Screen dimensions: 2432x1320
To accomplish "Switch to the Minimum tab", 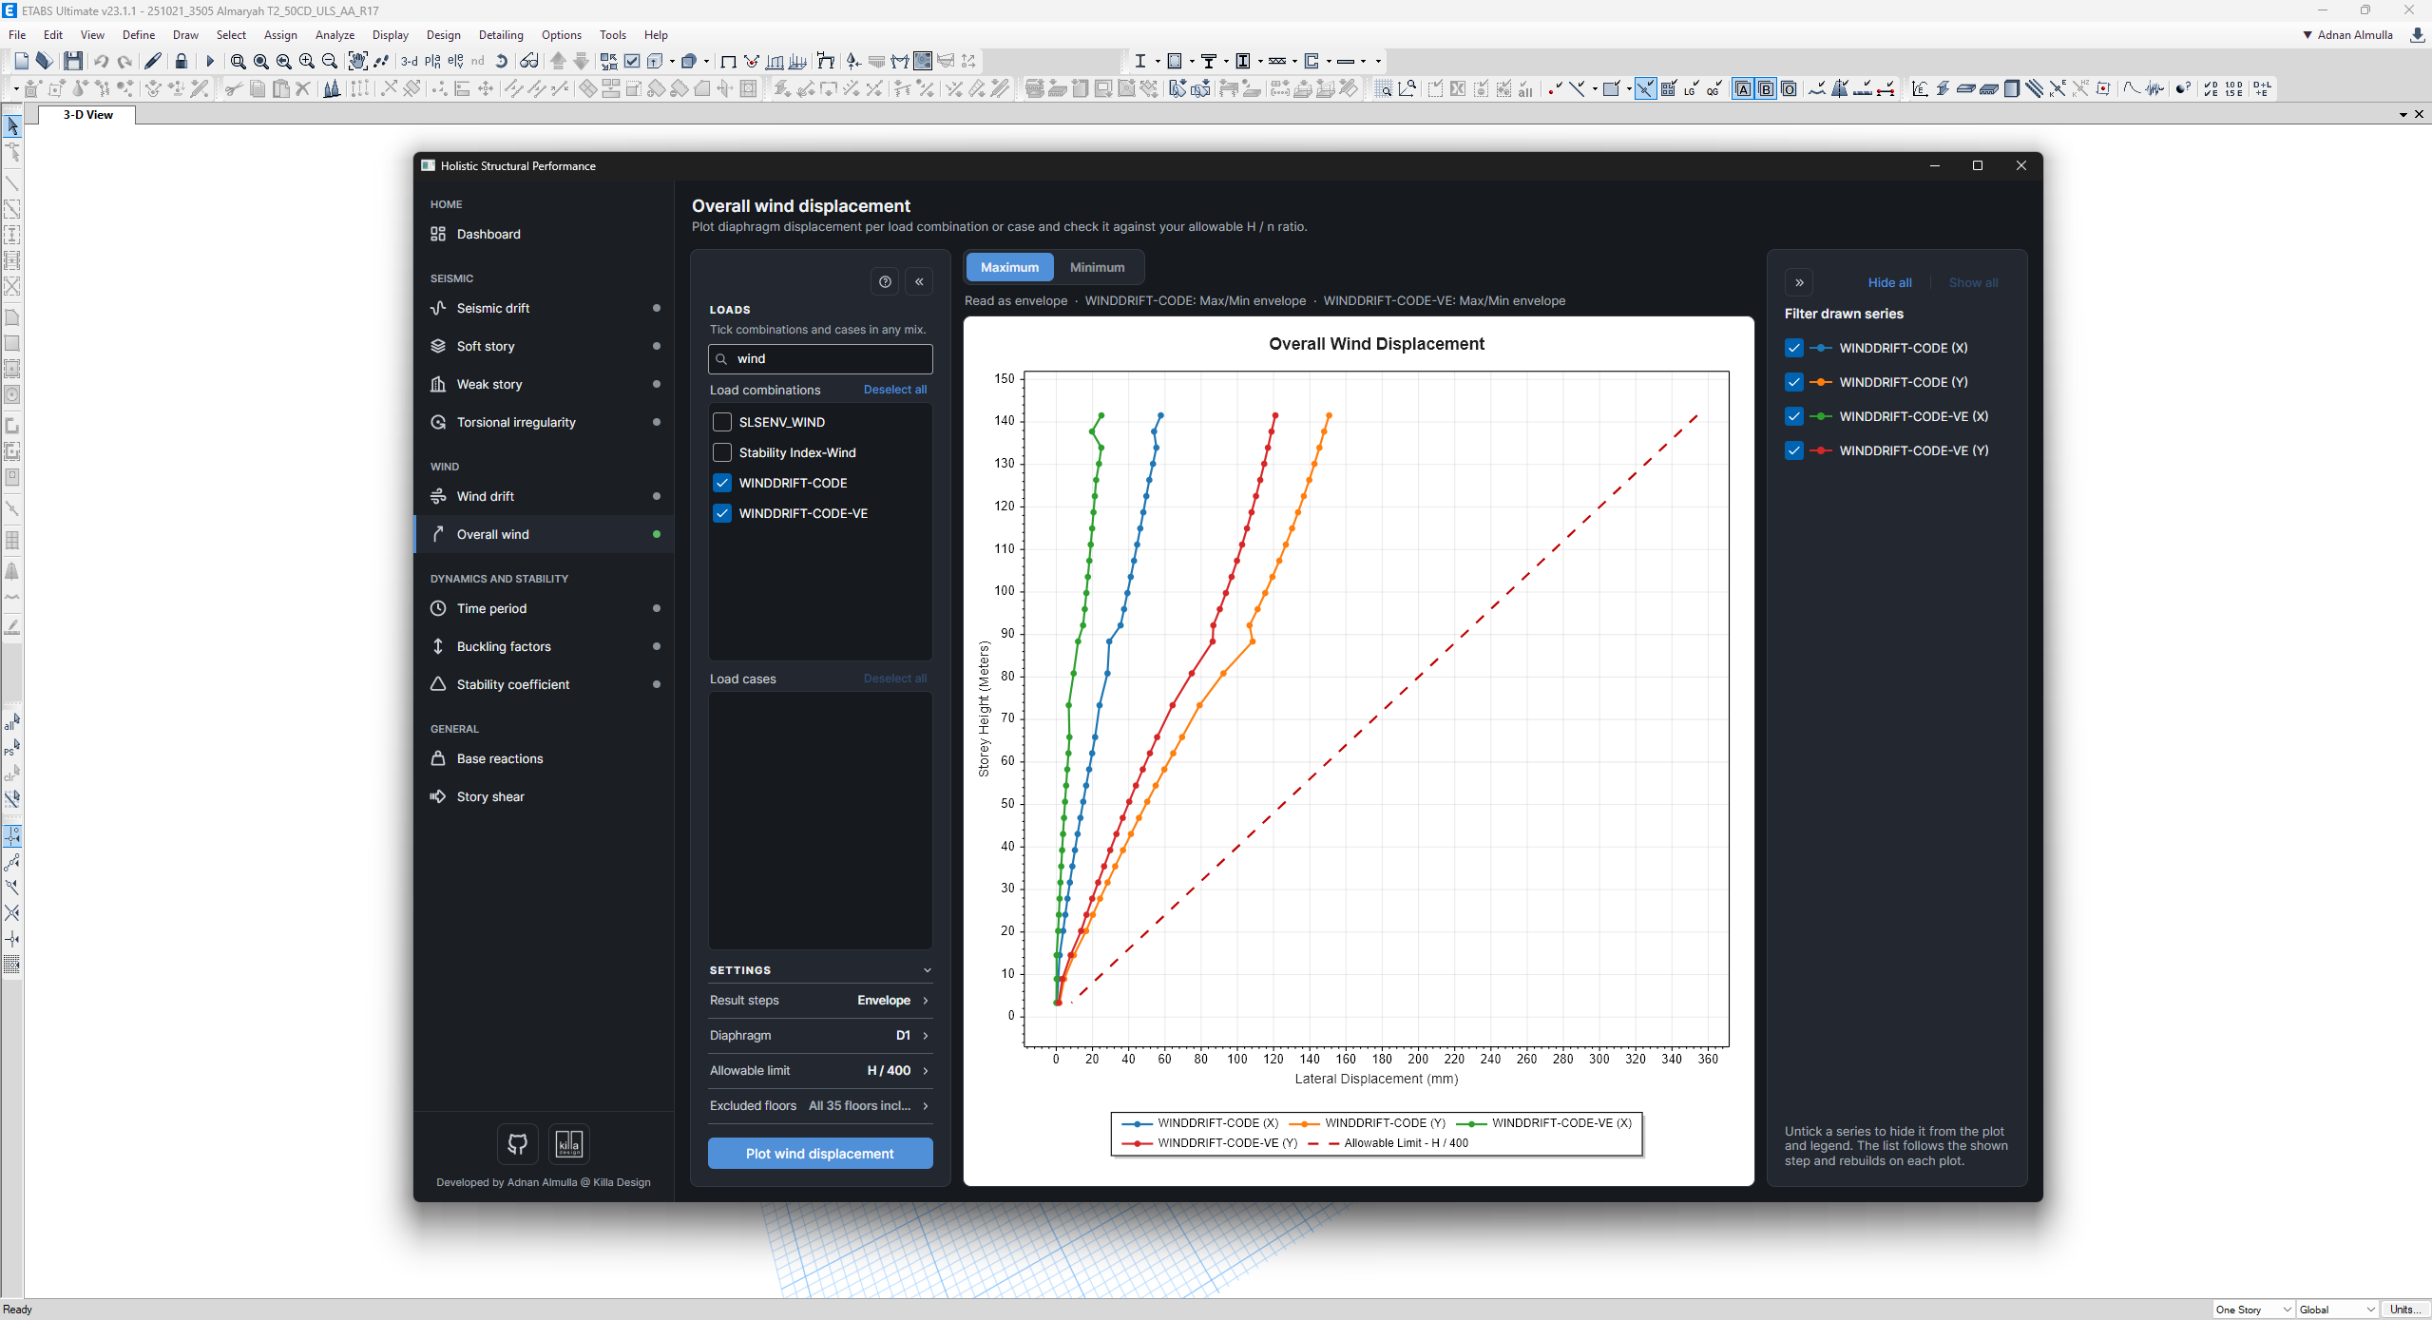I will tap(1097, 268).
